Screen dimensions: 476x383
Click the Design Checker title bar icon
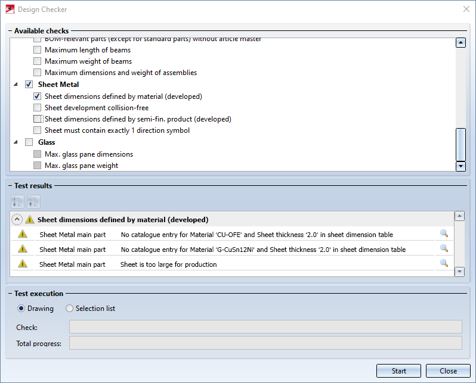[x=10, y=9]
